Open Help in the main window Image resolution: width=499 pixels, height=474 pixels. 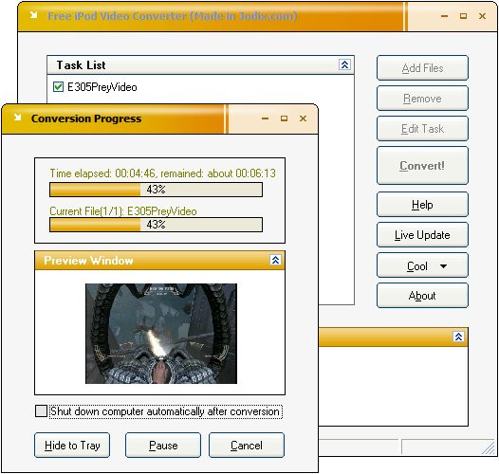(x=422, y=205)
